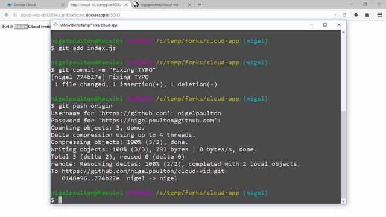Minimize the browser window
The height and width of the screenshot is (217, 386).
coord(351,4)
